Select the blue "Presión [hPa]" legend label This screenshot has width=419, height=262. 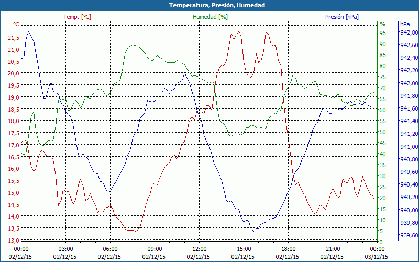[342, 17]
